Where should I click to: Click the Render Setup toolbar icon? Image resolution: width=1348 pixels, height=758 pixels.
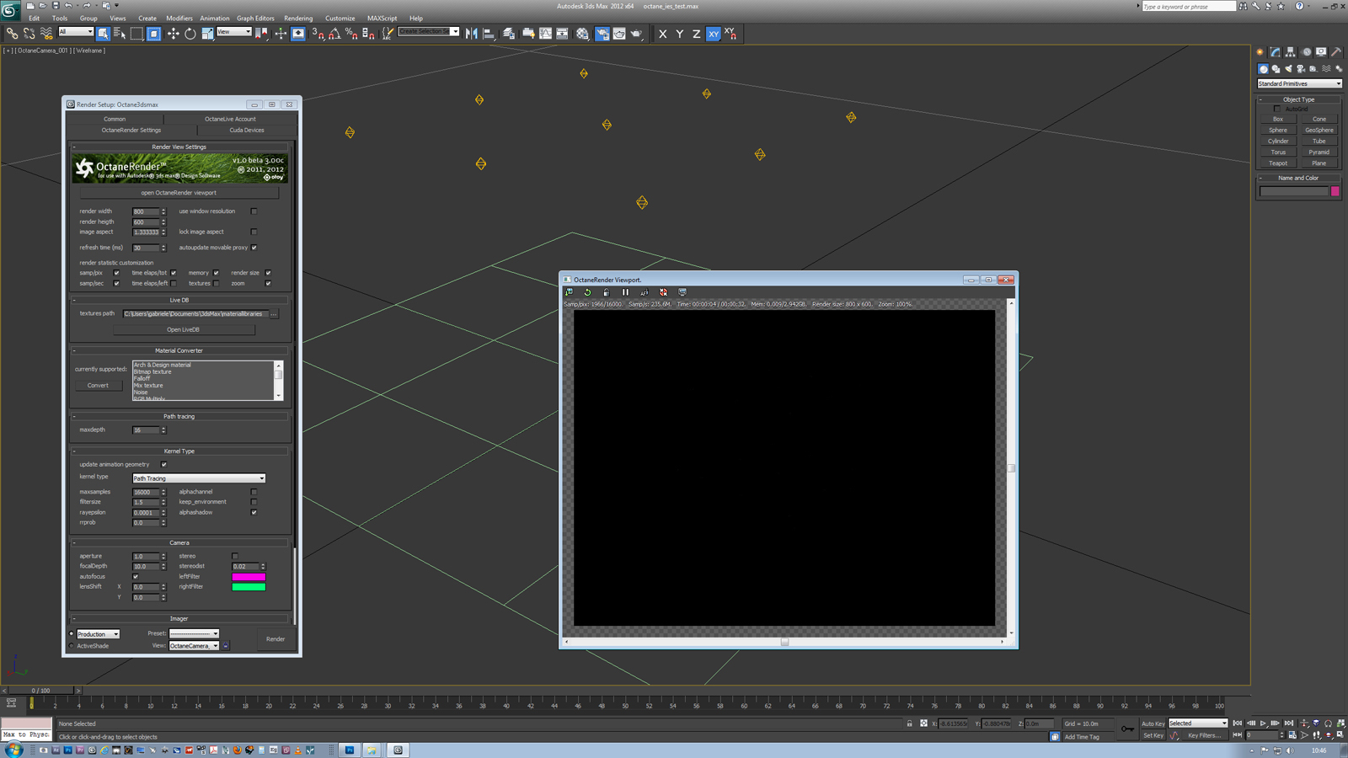(602, 34)
